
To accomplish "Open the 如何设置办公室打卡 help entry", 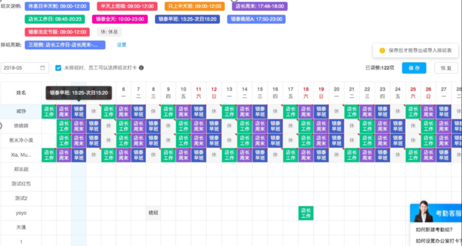I will pyautogui.click(x=438, y=241).
